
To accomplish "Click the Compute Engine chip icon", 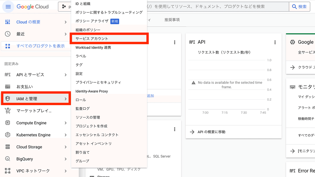I will (8, 123).
